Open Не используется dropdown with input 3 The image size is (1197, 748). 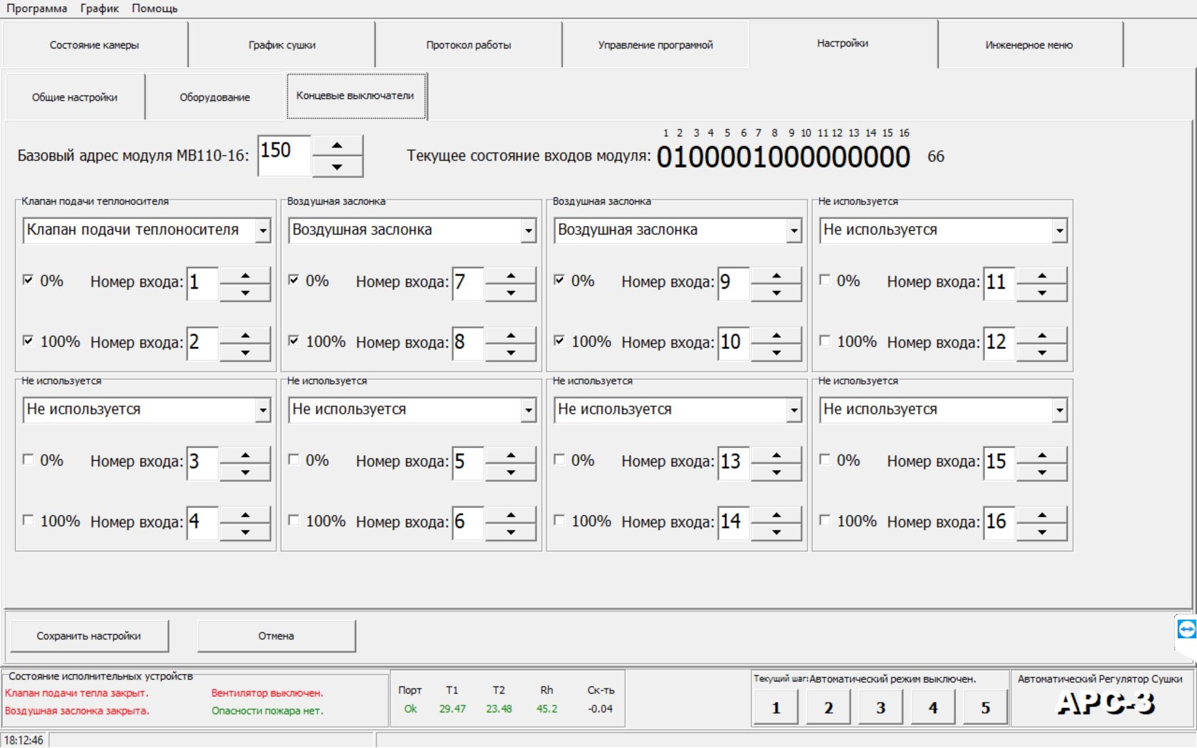pos(262,410)
